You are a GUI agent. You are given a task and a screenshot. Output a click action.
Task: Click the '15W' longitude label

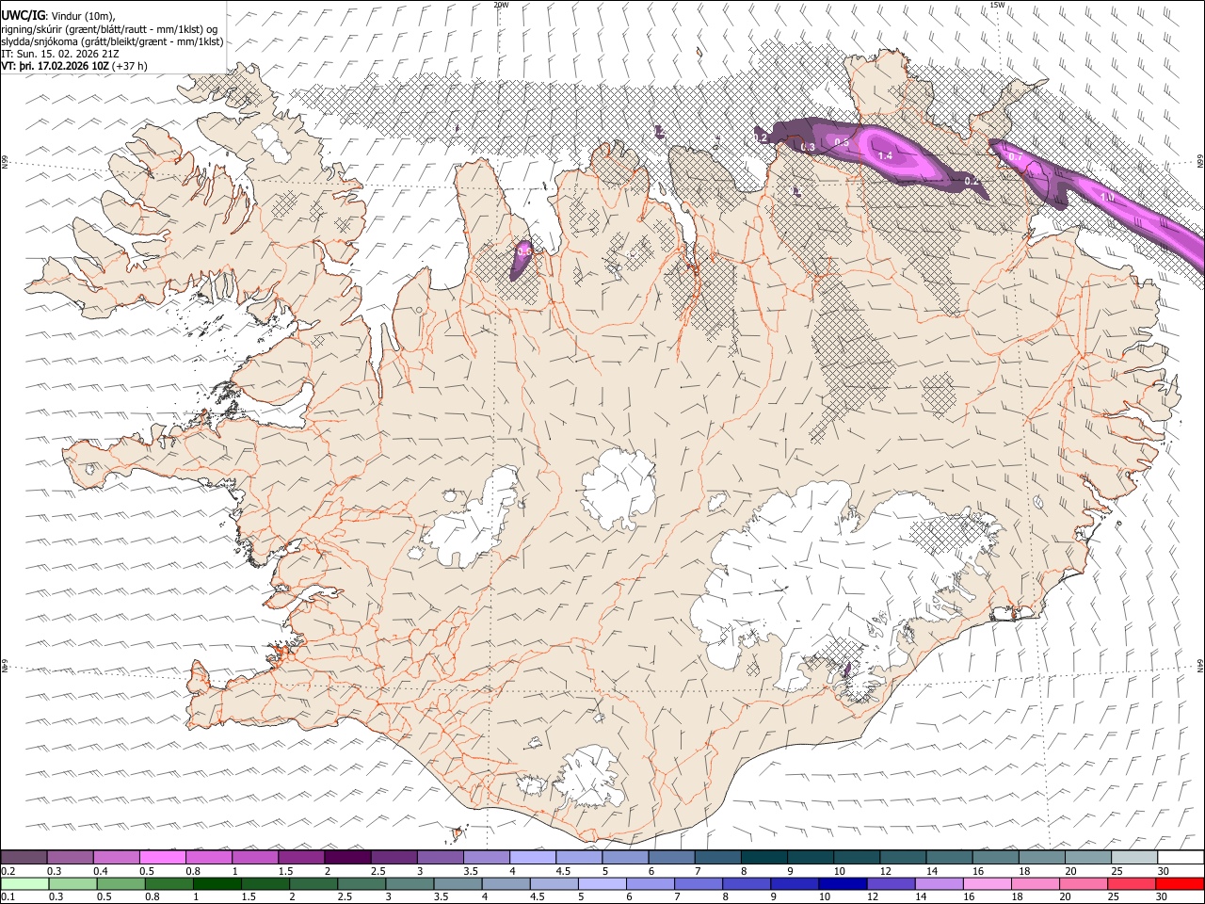997,5
